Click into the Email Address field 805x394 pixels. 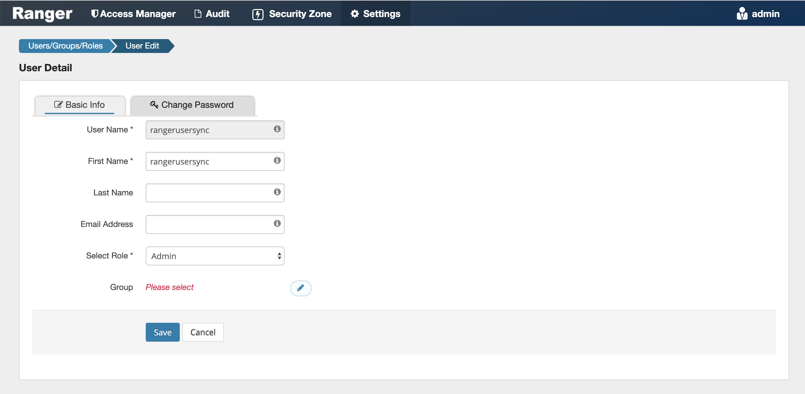(209, 224)
